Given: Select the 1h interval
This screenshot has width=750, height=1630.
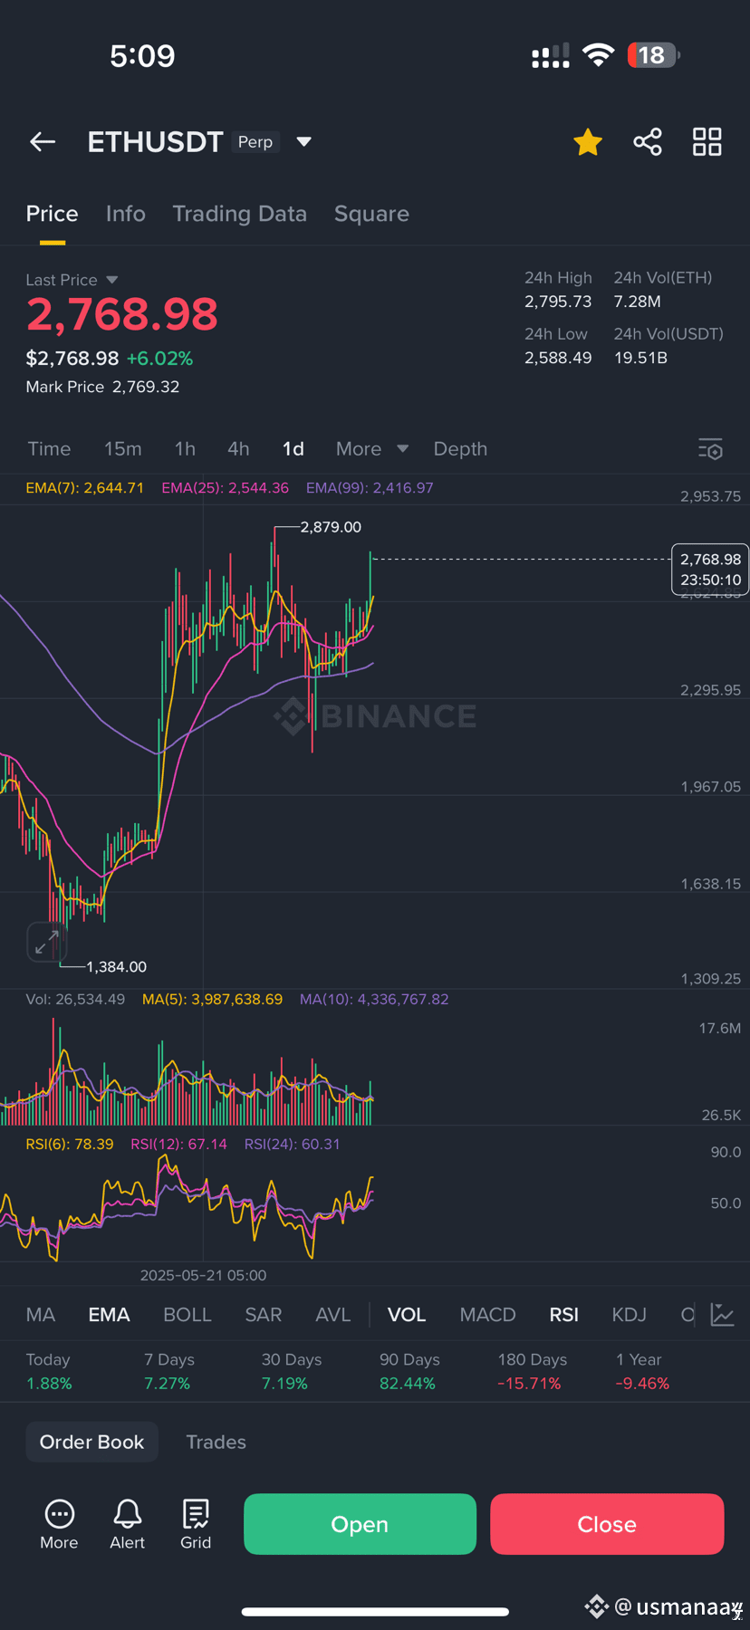Looking at the screenshot, I should point(185,449).
